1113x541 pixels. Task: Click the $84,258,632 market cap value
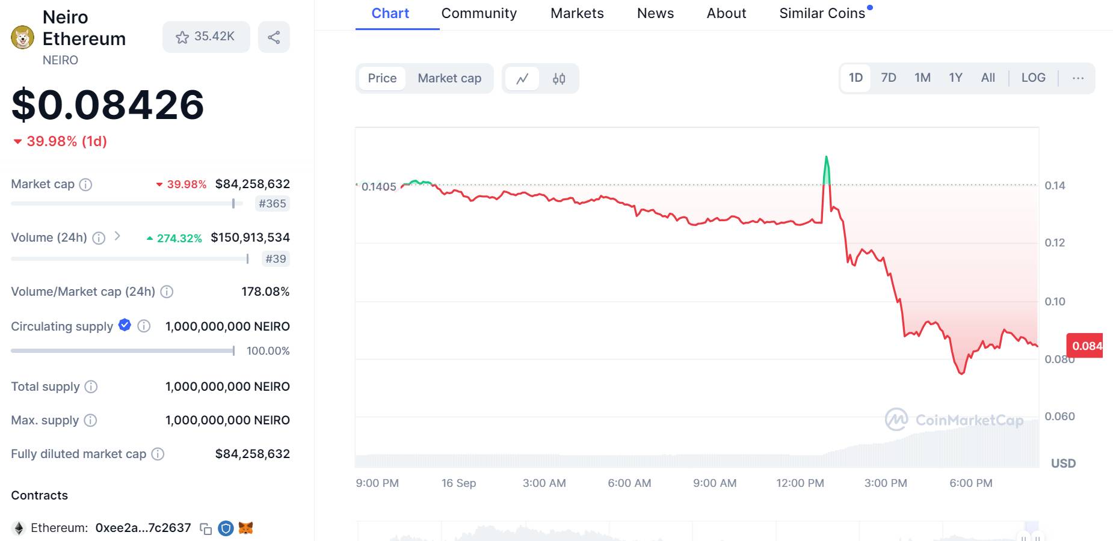point(253,184)
